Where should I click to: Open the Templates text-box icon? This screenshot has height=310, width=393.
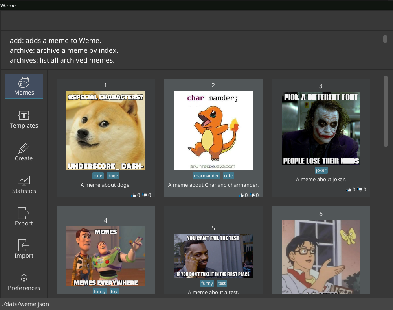click(24, 115)
